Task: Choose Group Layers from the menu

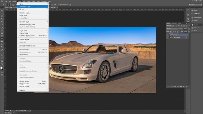Action: tap(33, 50)
